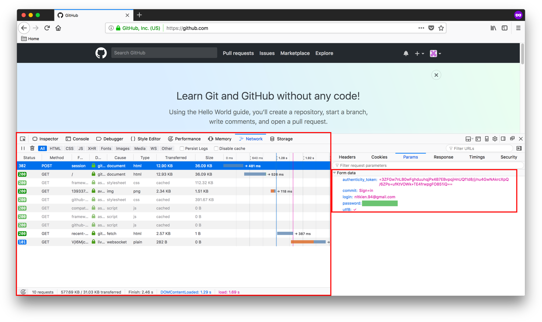Image resolution: width=542 pixels, height=322 pixels.
Task: Open the Style Editor tab
Action: click(146, 139)
